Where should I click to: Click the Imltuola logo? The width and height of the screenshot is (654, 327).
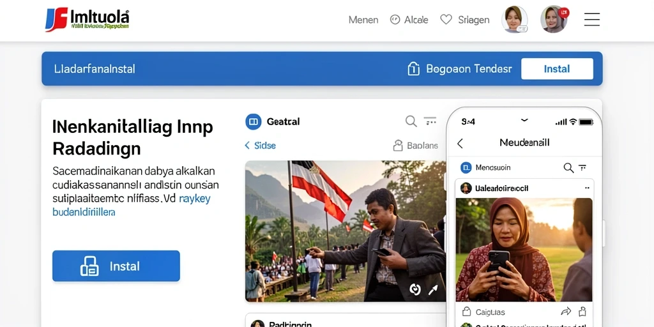tap(87, 19)
